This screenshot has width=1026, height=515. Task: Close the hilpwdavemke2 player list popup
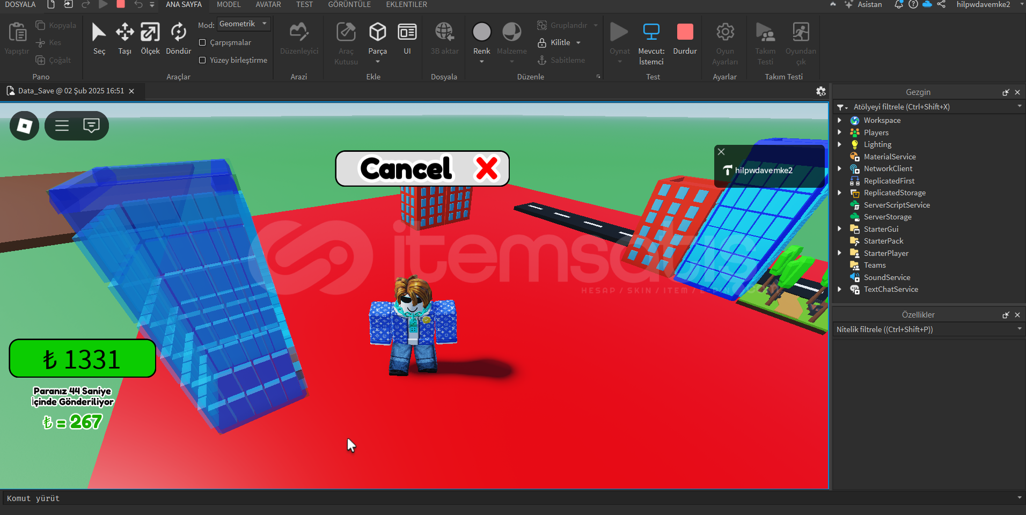coord(721,152)
